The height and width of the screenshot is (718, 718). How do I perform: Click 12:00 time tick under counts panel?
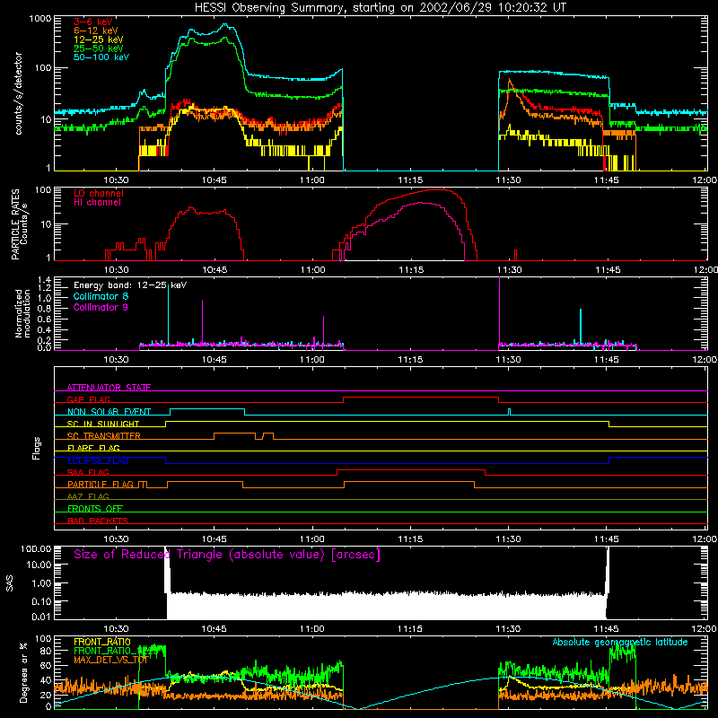705,180
